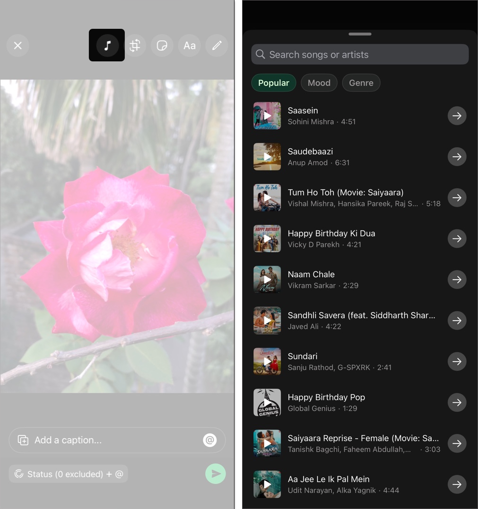Open the Sundari album art thumbnail
The height and width of the screenshot is (509, 478).
(267, 361)
